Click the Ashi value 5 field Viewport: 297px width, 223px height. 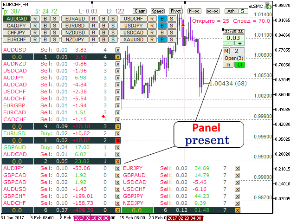[x=243, y=11]
